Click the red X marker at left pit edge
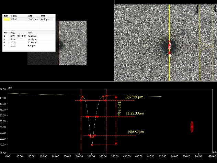The image size is (217, 163). 82,97
